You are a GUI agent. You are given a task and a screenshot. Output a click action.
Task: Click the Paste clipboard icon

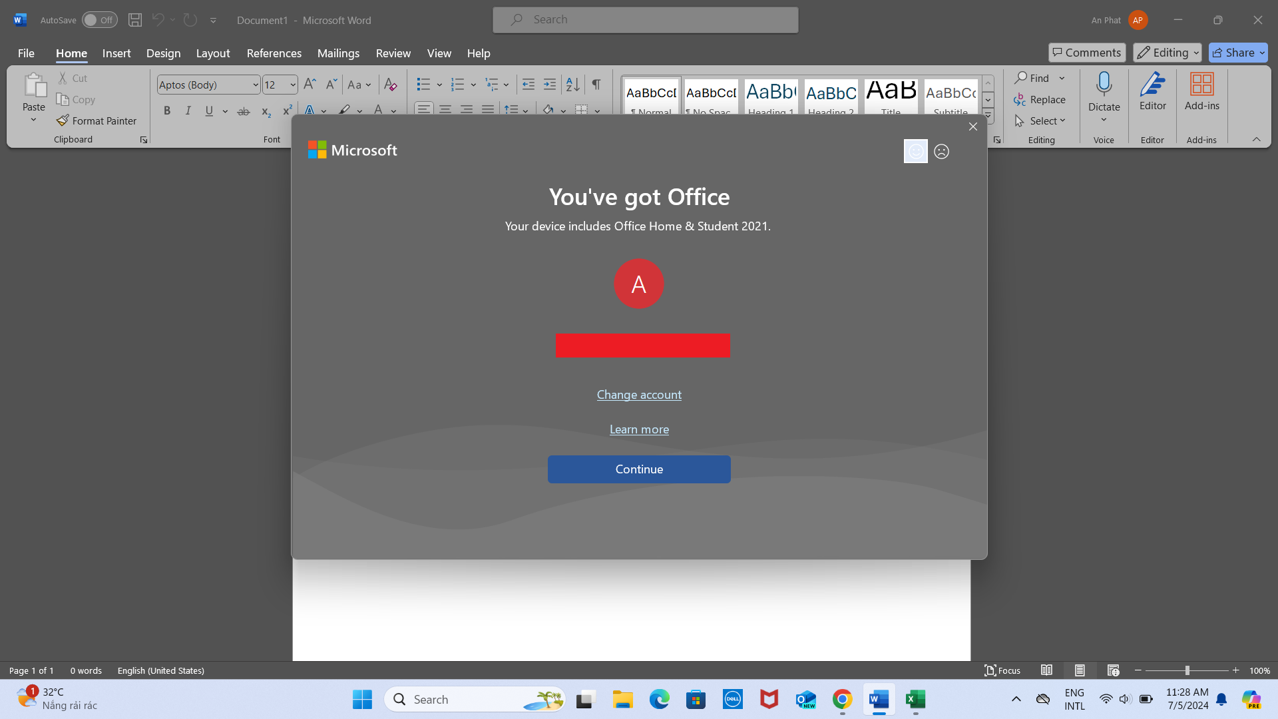coord(34,85)
